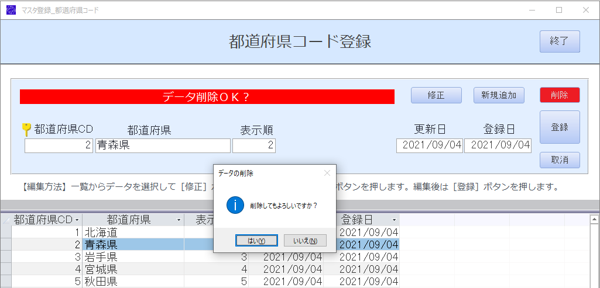Open 都道府県CD column filter dropdown
600x288 pixels.
pyautogui.click(x=77, y=220)
